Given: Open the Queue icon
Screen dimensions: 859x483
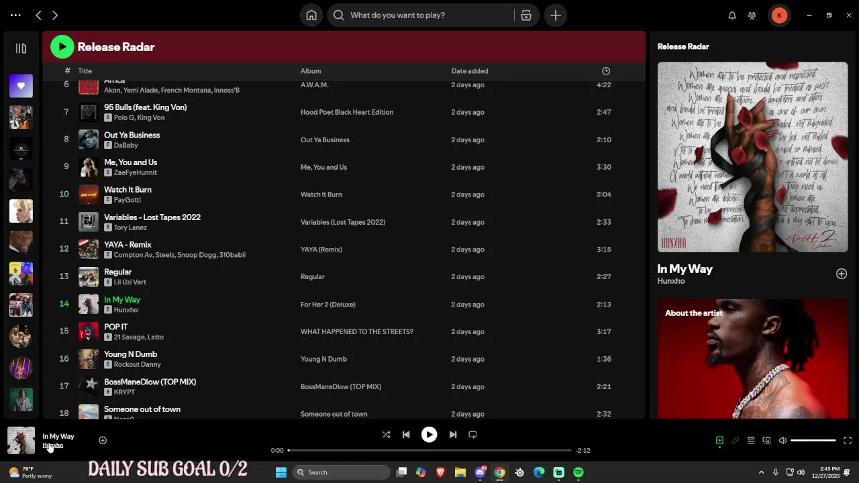Looking at the screenshot, I should coord(751,441).
